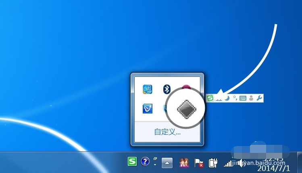Image resolution: width=302 pixels, height=173 pixels.
Task: Open the soft keyboard from Sogou toolbar
Action: click(243, 98)
